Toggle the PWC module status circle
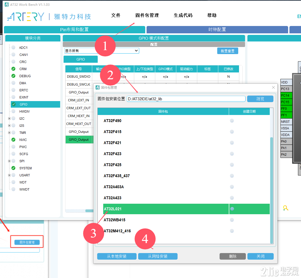Viewport: 301px width, 278px height. pyautogui.click(x=13, y=147)
